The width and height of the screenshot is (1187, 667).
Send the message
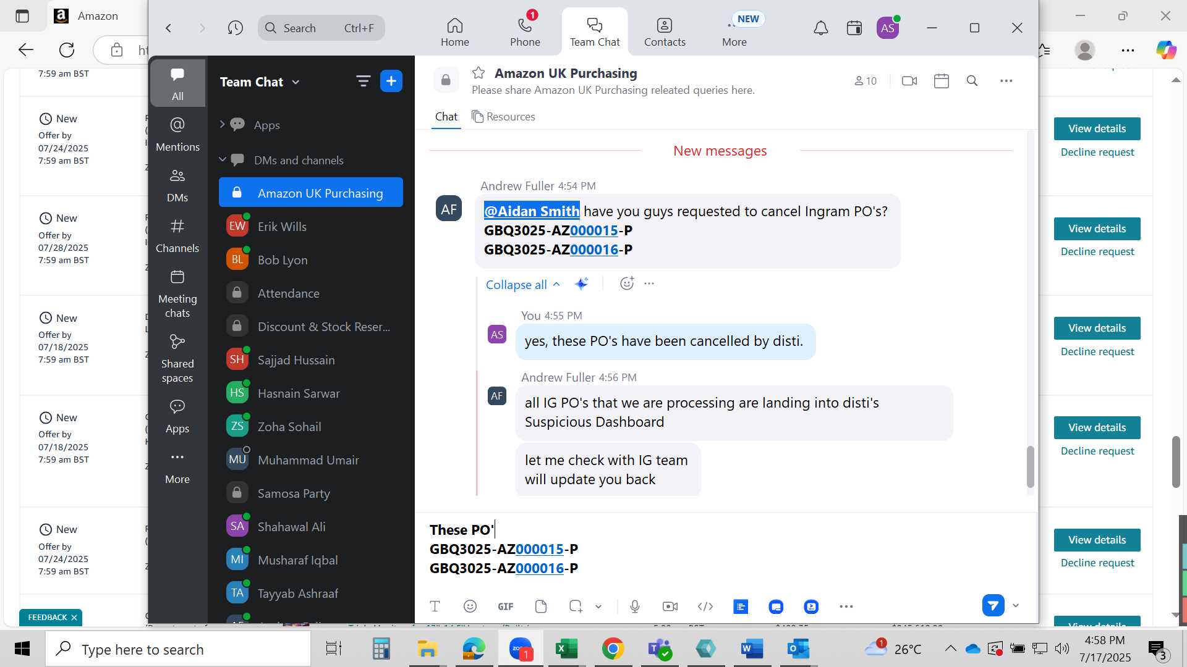point(993,605)
